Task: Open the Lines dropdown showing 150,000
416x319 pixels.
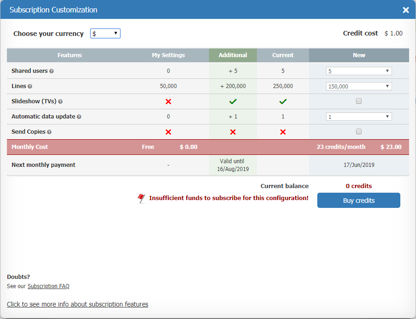Action: (359, 86)
